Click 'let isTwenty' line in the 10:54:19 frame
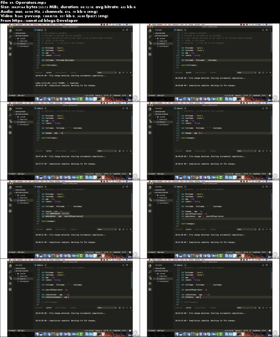 pyautogui.click(x=191, y=297)
